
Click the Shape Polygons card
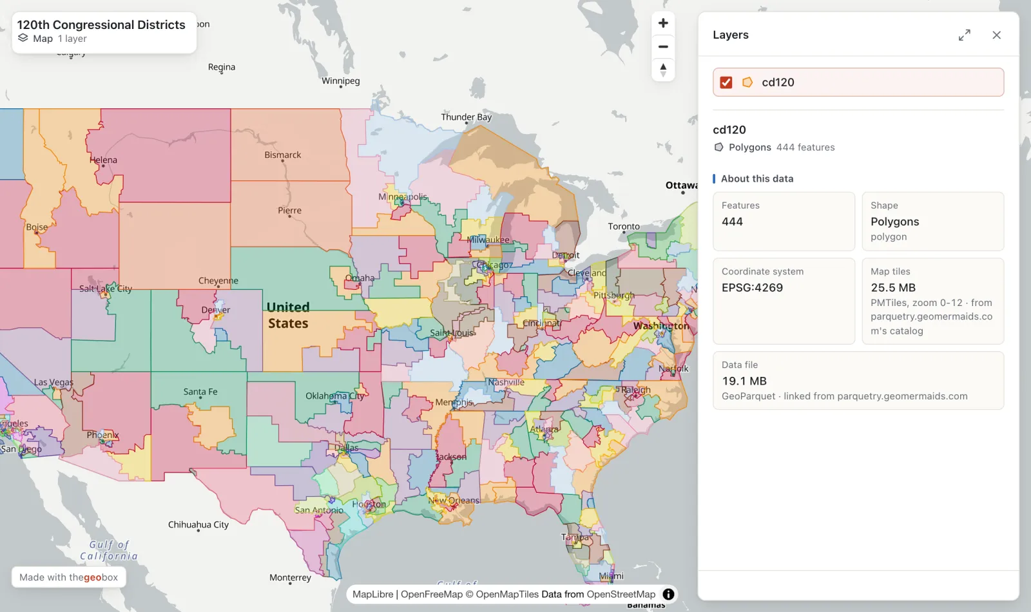932,221
